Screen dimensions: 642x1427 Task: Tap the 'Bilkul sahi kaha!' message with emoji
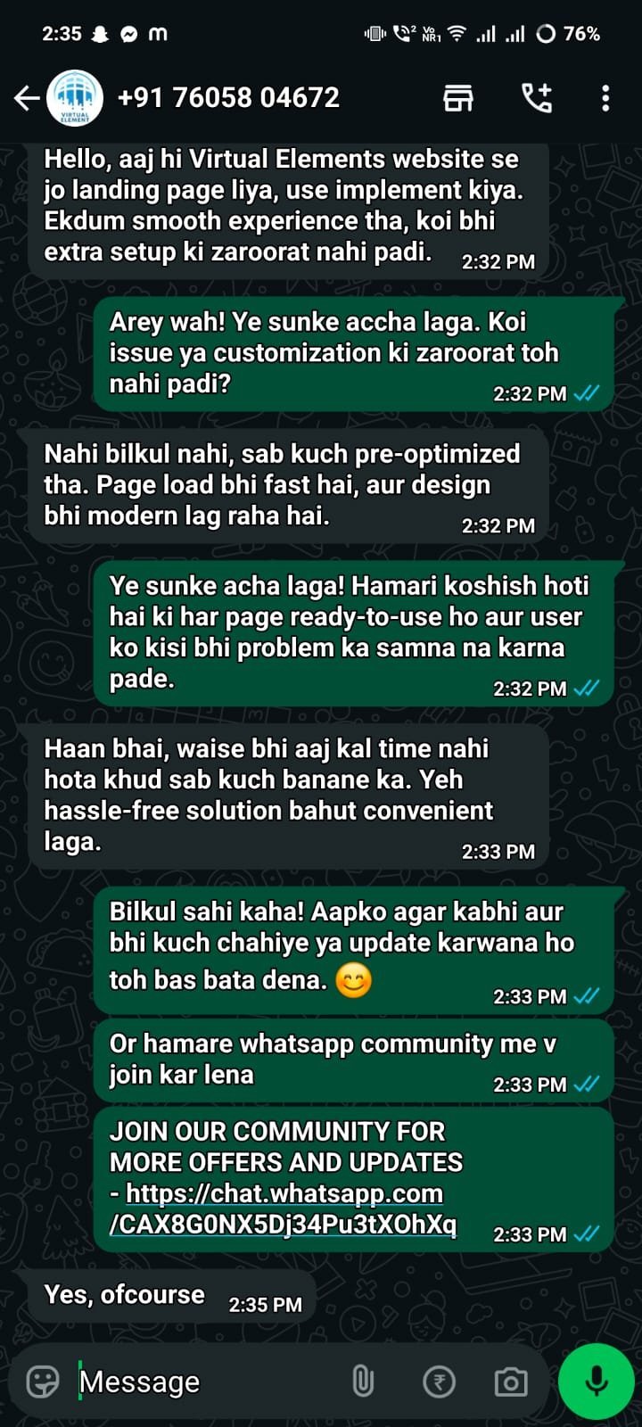tap(354, 950)
